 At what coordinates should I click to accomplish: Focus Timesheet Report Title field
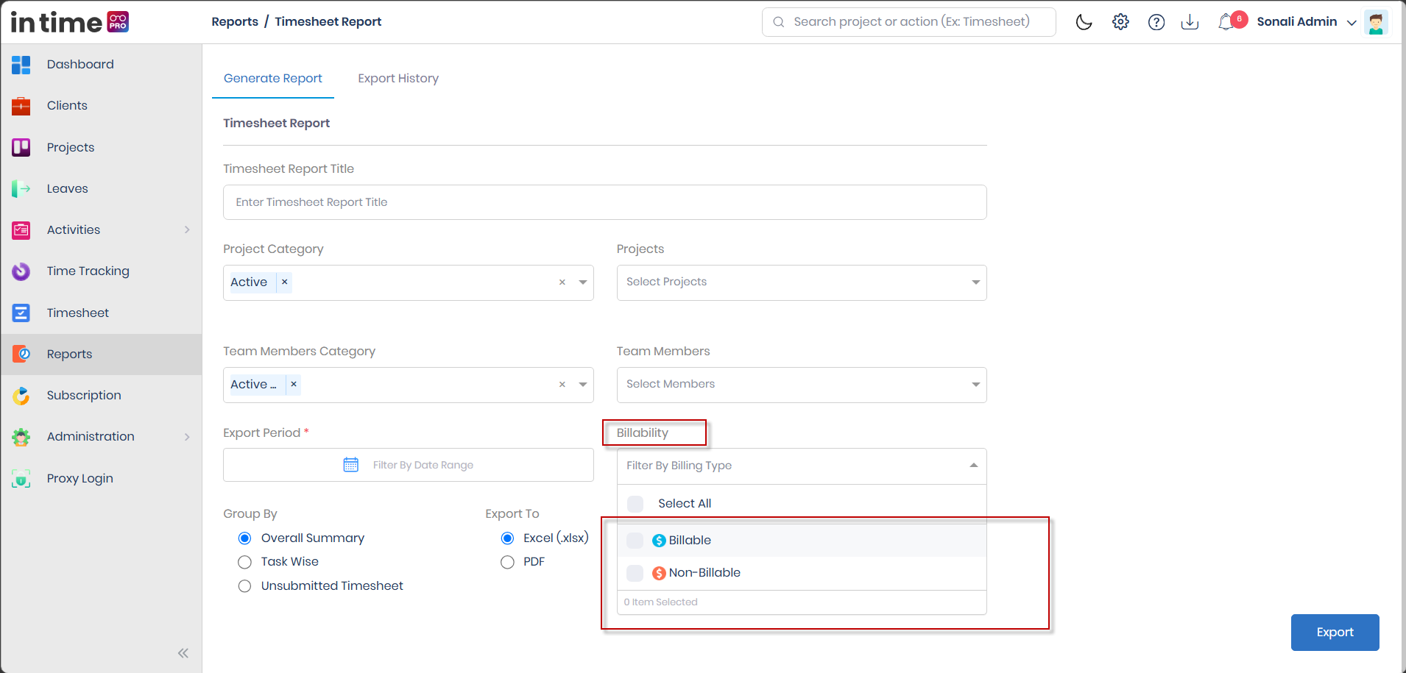tap(604, 202)
